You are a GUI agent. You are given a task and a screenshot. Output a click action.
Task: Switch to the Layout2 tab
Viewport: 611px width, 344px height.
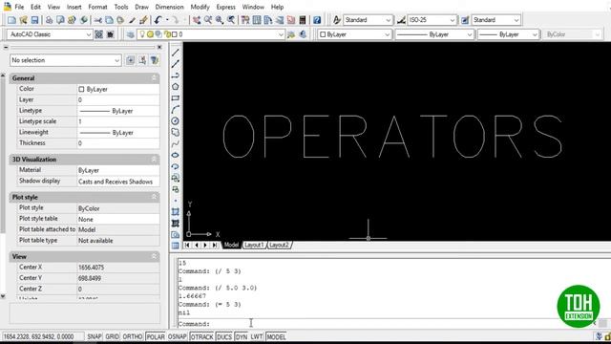(280, 245)
